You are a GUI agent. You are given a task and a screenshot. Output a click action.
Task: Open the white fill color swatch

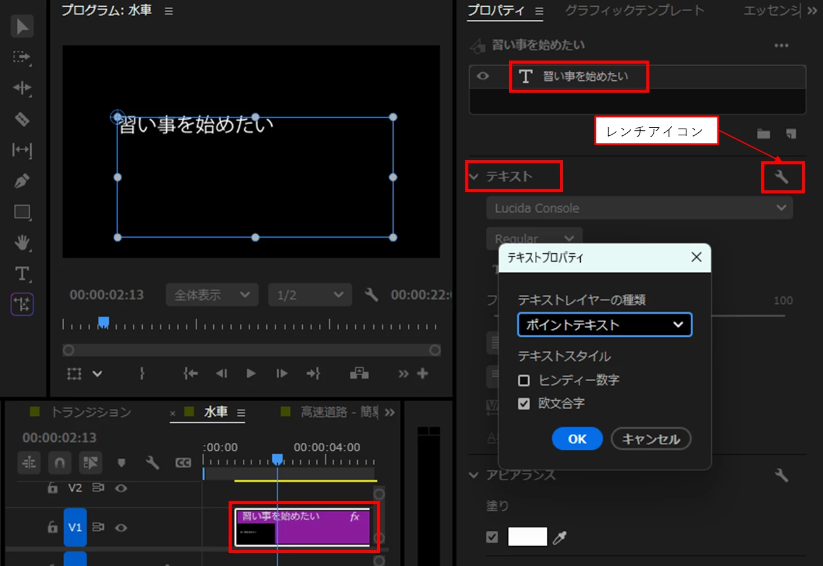[528, 536]
